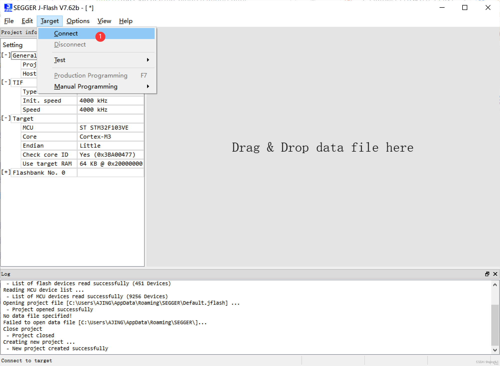
Task: Close the Log panel
Action: pyautogui.click(x=495, y=274)
